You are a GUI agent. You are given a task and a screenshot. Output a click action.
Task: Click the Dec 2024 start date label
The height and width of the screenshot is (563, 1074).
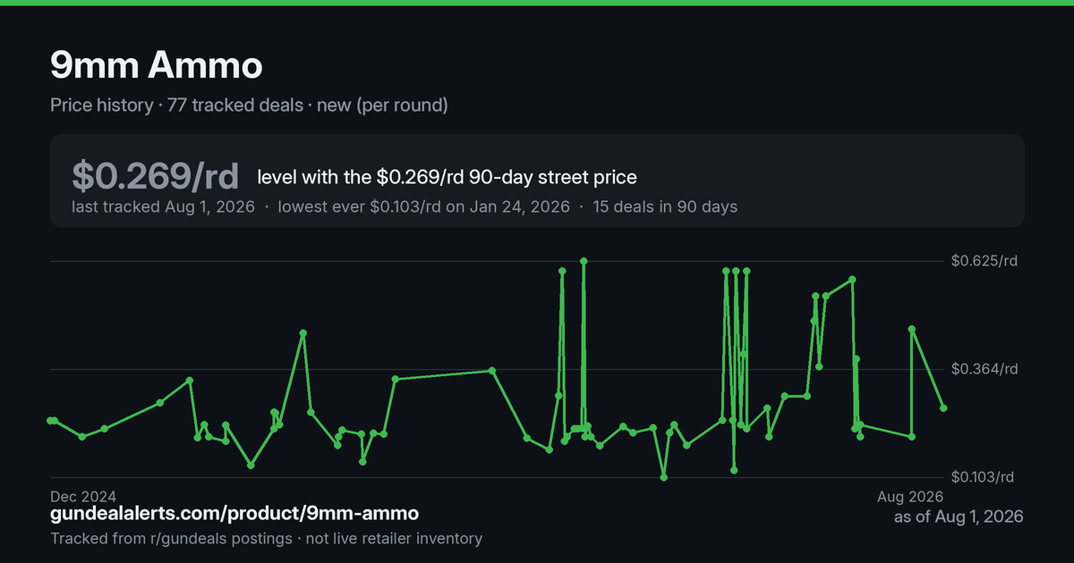click(x=83, y=495)
